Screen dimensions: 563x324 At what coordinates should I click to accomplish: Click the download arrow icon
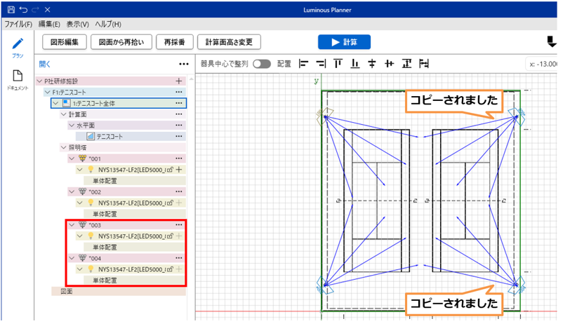(551, 41)
